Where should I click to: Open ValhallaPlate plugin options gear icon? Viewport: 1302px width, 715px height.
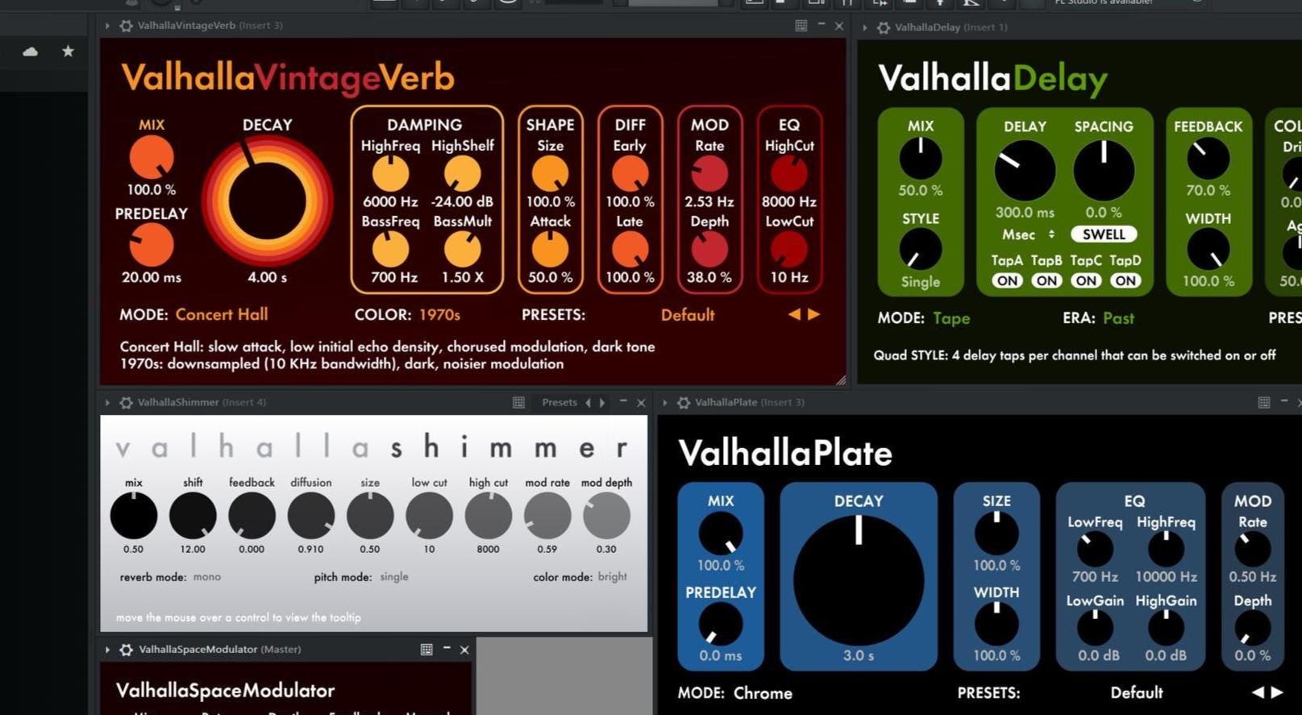tap(684, 402)
